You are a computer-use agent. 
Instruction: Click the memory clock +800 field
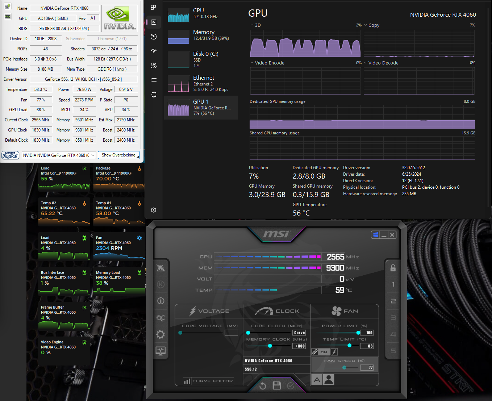click(x=299, y=346)
